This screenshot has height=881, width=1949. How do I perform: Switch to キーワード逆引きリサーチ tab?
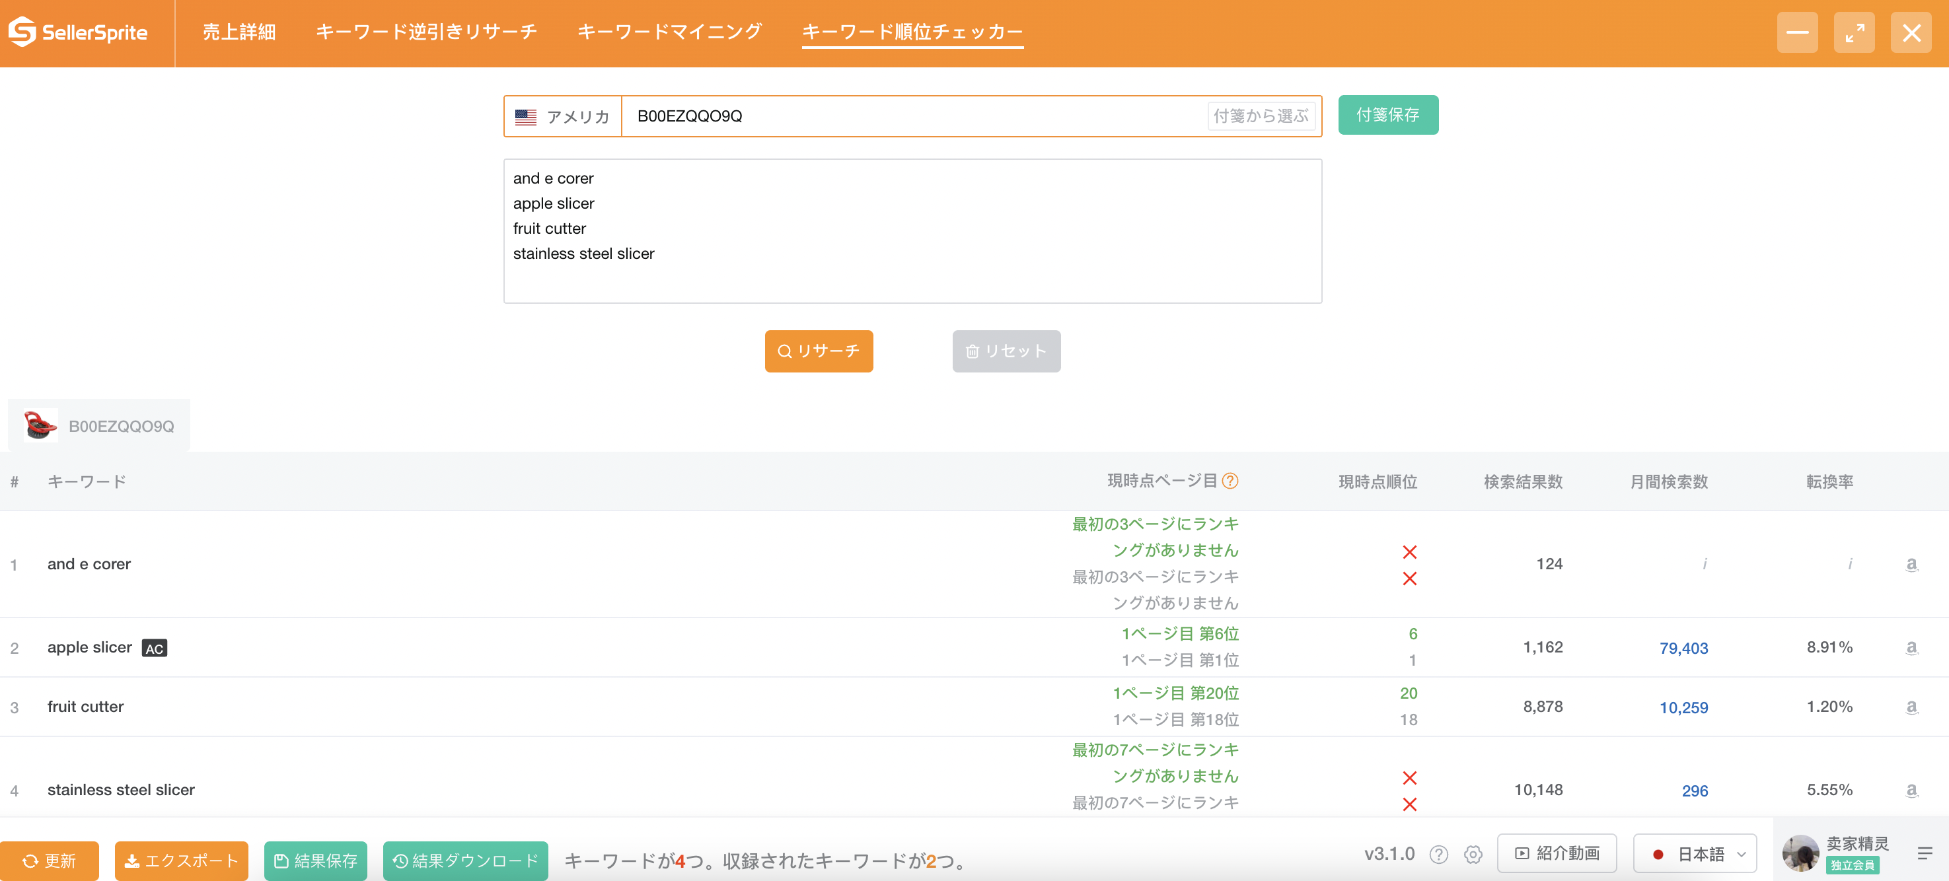click(x=427, y=32)
